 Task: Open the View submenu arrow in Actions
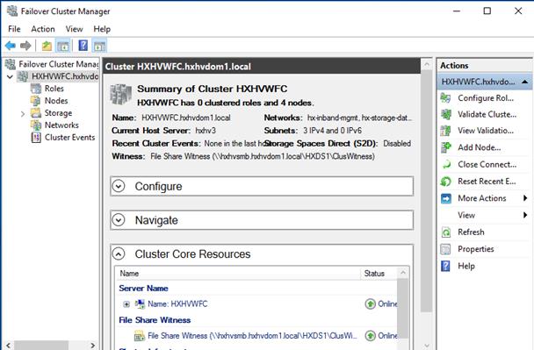[525, 215]
